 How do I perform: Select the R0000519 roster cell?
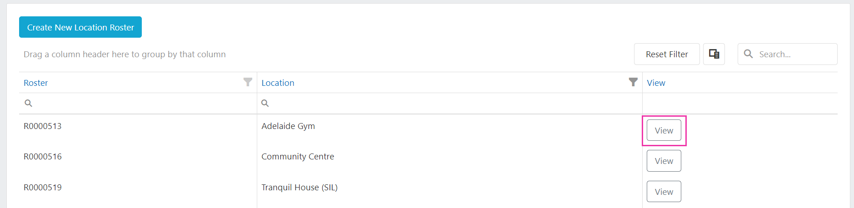(42, 187)
